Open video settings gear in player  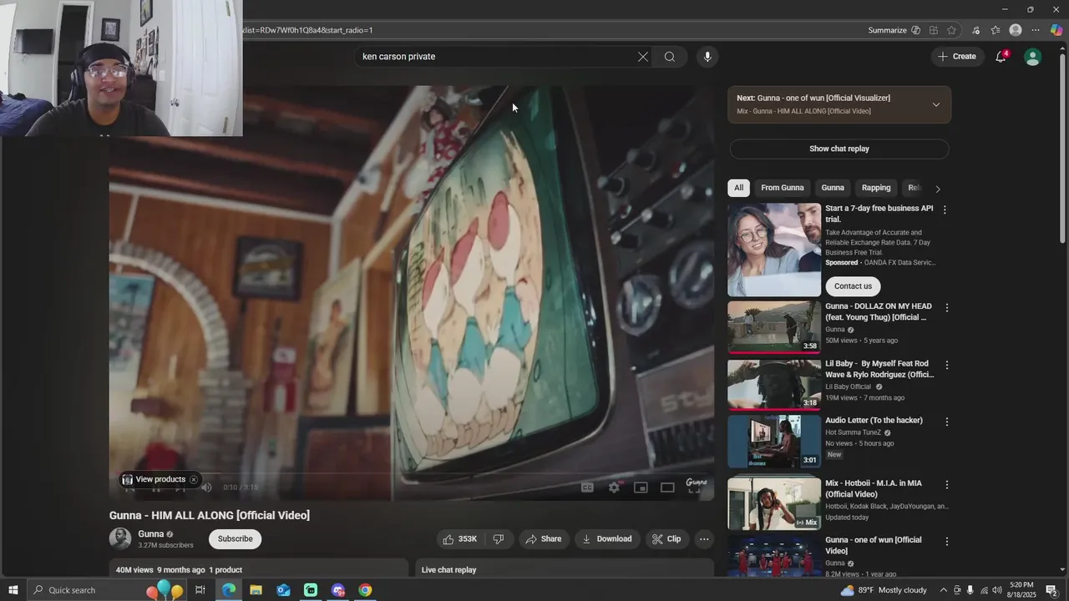click(614, 487)
